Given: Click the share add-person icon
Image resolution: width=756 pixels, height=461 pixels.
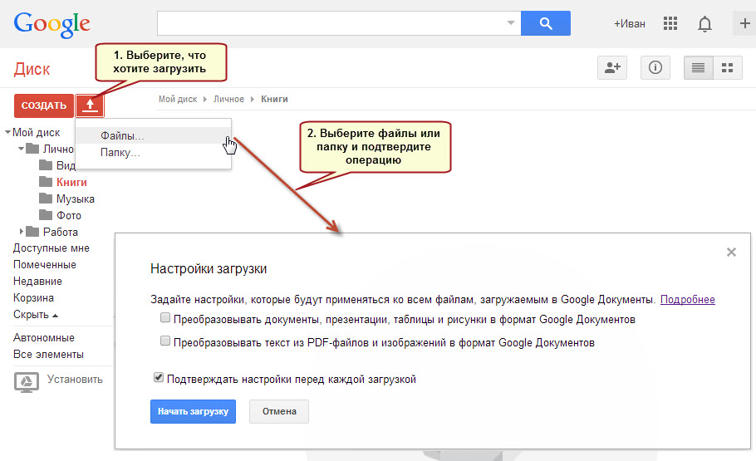Looking at the screenshot, I should 612,68.
